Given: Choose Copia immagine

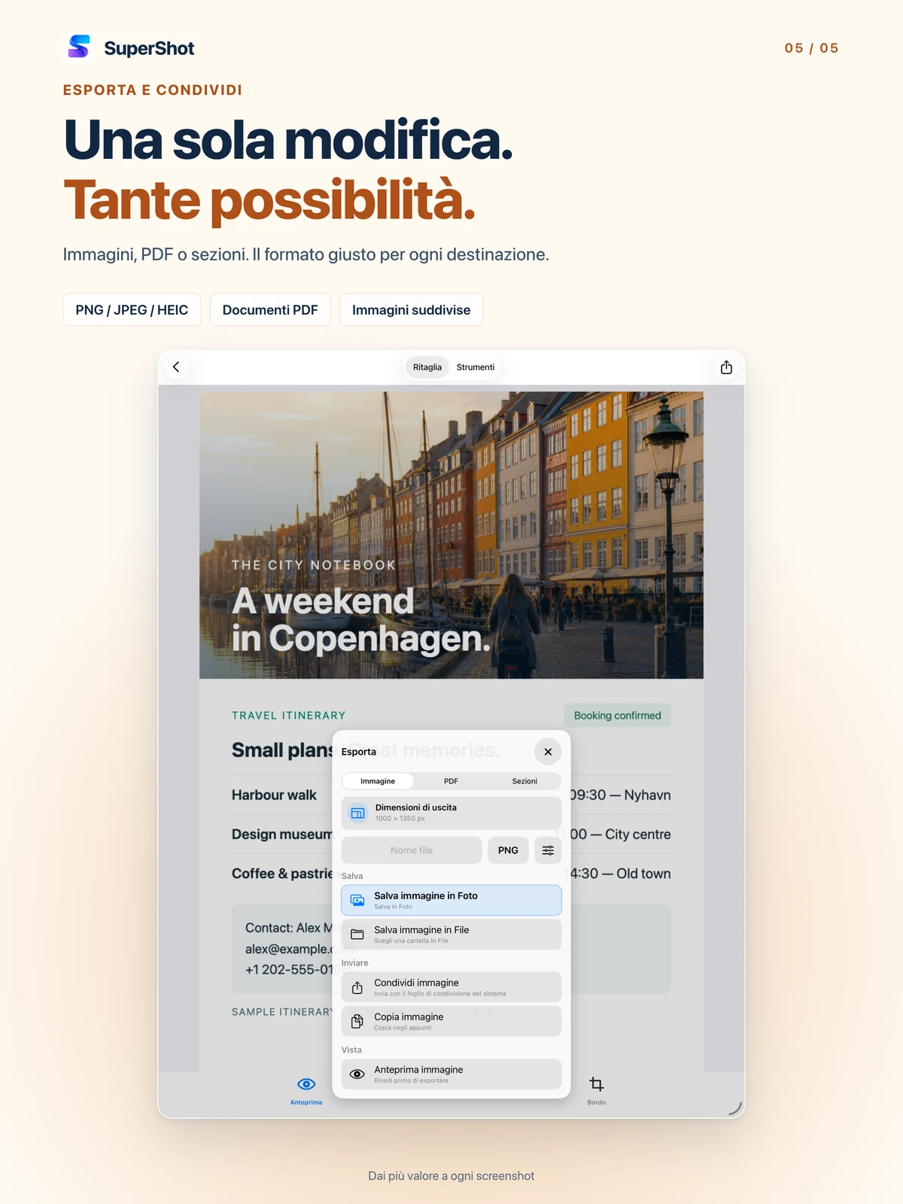Looking at the screenshot, I should coord(451,1021).
